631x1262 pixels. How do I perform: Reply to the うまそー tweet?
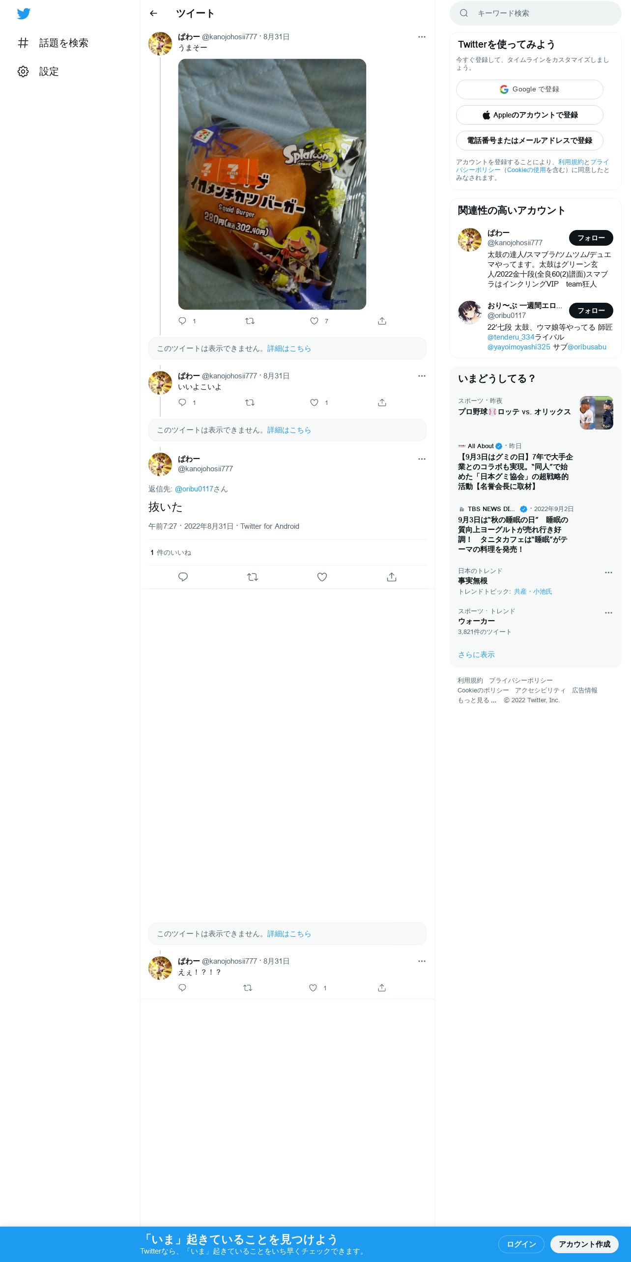point(182,321)
